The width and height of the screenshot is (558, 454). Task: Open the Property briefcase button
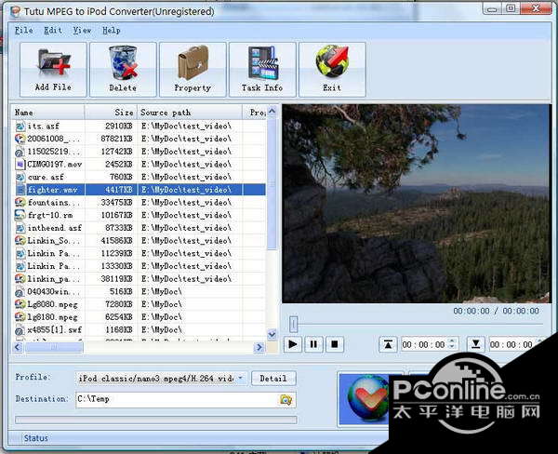point(193,70)
